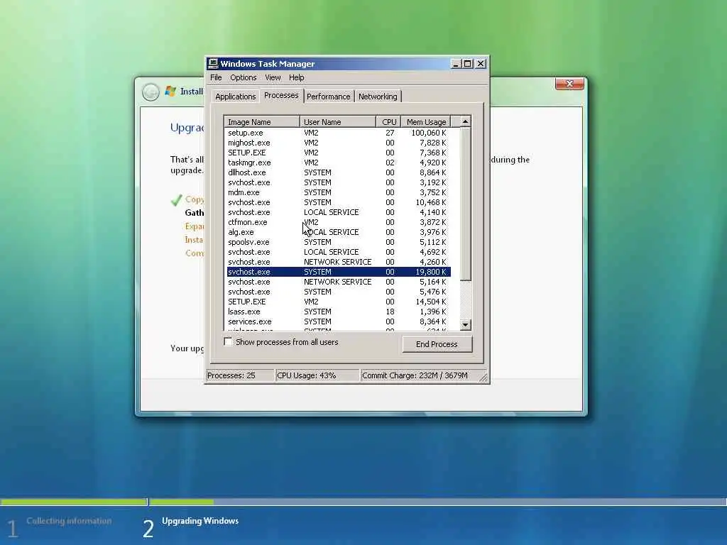Select svchost.exe using 10,468 K
727x545 pixels.
coord(339,202)
